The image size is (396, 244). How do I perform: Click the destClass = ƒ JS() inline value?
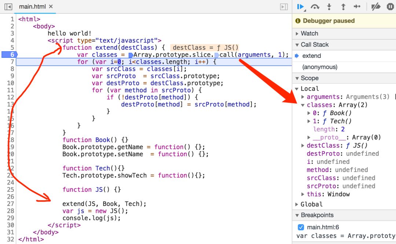click(x=205, y=48)
